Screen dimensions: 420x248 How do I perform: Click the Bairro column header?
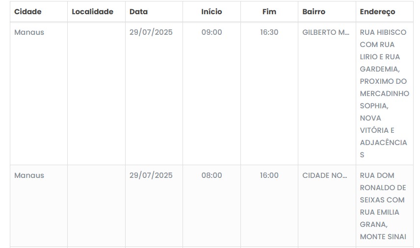pos(314,12)
